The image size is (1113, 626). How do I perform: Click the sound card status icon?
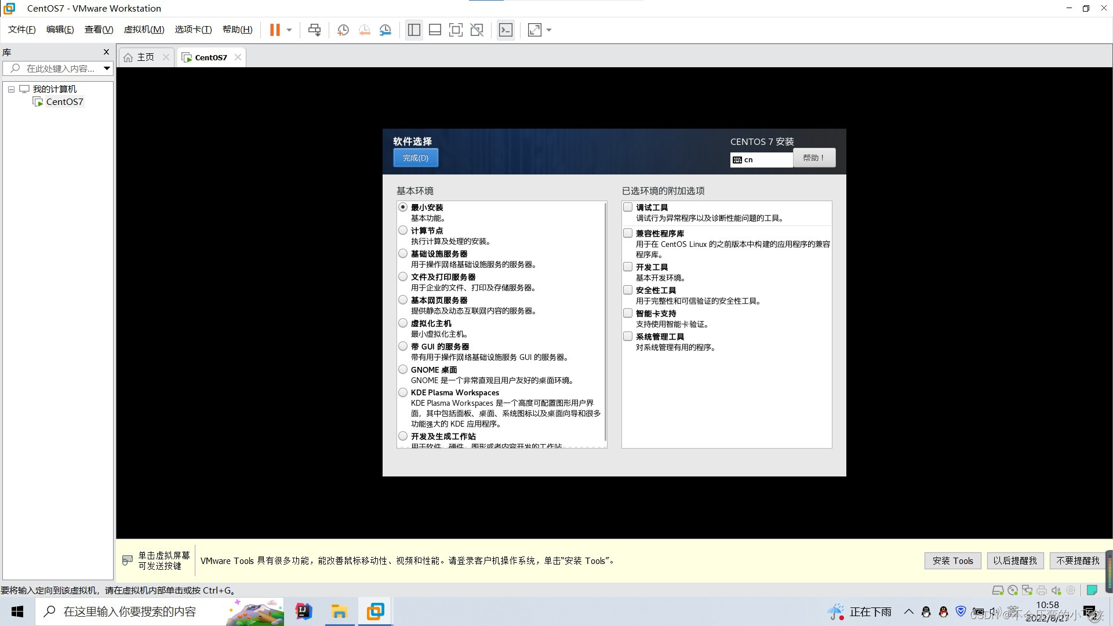[x=1056, y=591]
